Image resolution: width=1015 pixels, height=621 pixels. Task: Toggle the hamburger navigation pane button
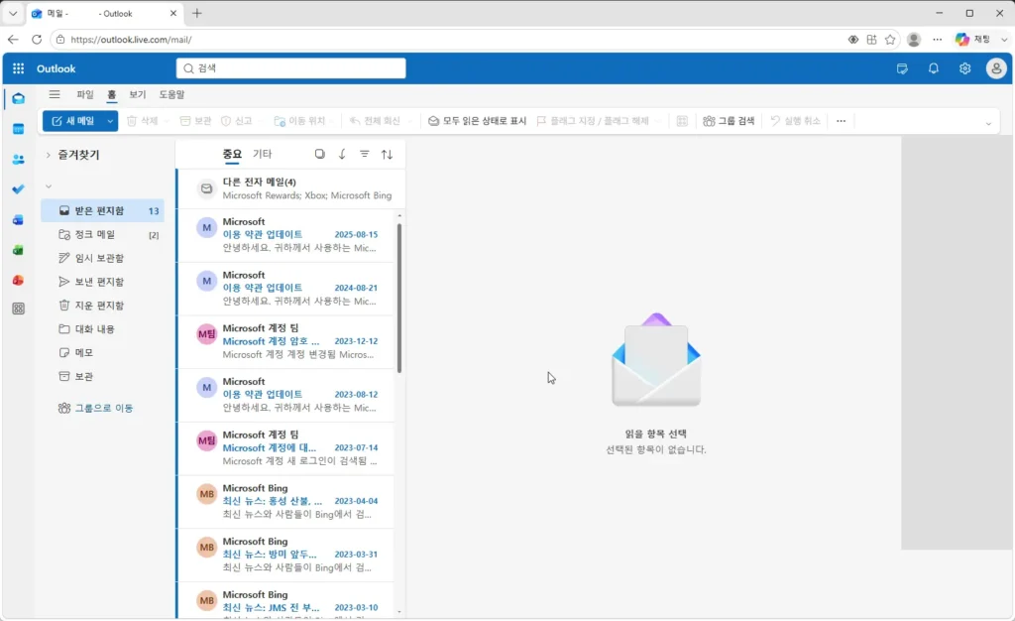click(55, 94)
